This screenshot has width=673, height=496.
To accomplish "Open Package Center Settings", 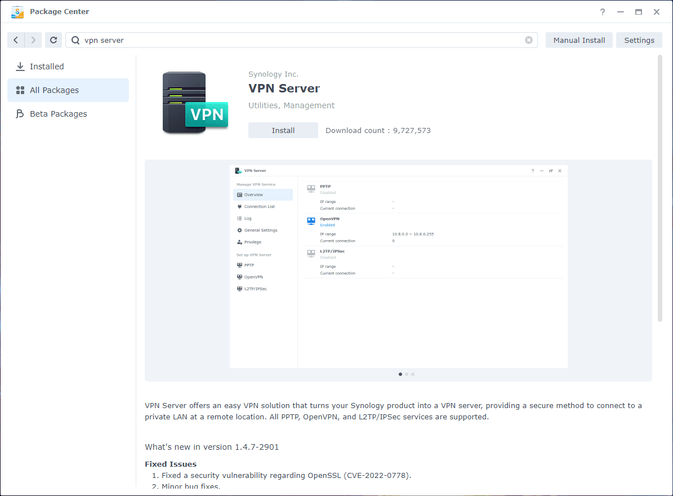I will coord(639,40).
